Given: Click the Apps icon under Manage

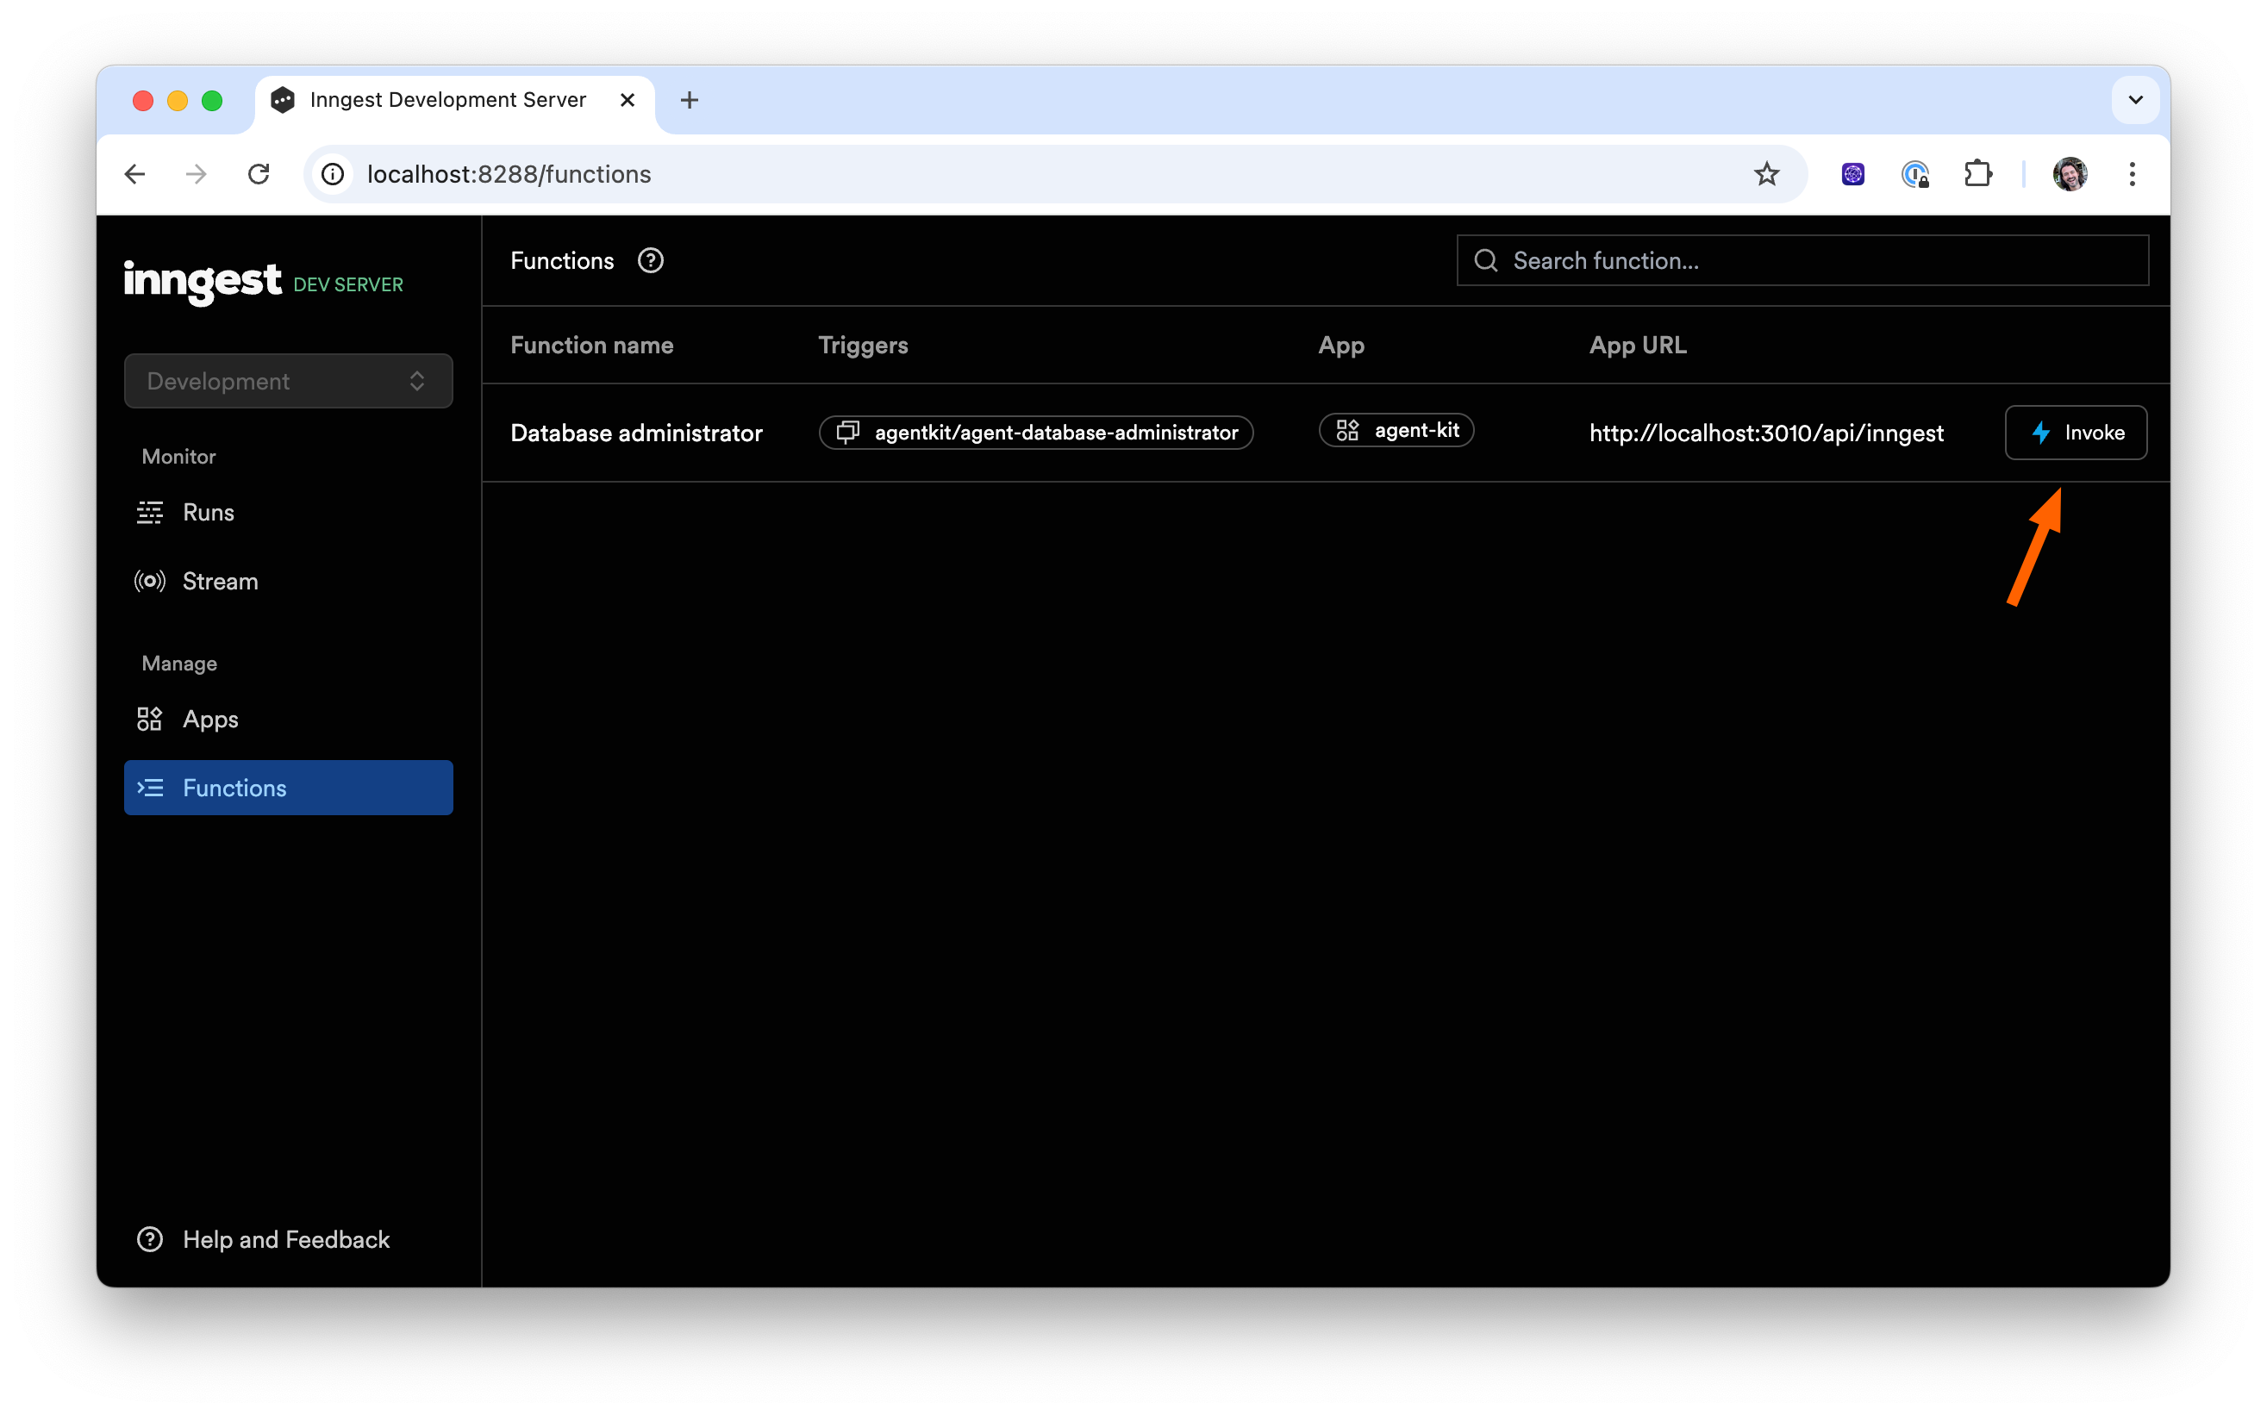Looking at the screenshot, I should [x=151, y=719].
